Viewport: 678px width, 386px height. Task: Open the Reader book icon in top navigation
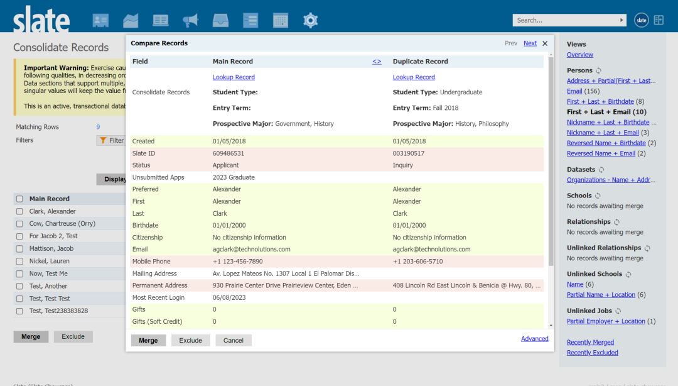(161, 20)
